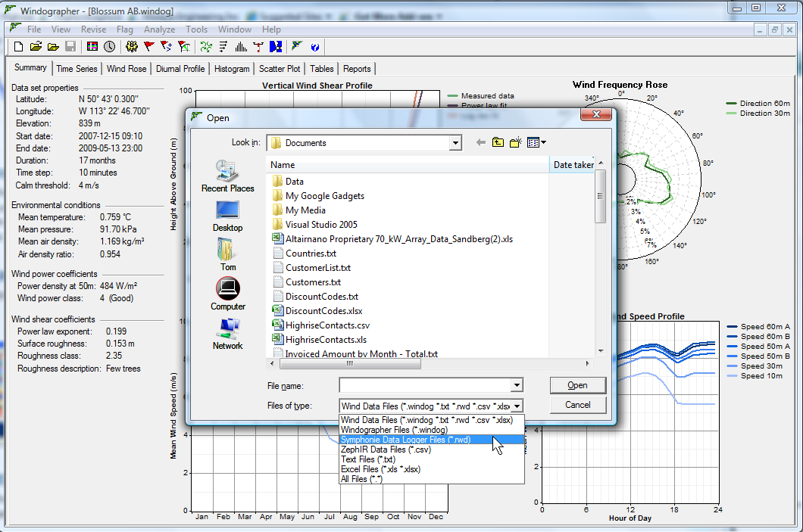The height and width of the screenshot is (532, 803).
Task: Click the Date taken column header
Action: [x=573, y=165]
